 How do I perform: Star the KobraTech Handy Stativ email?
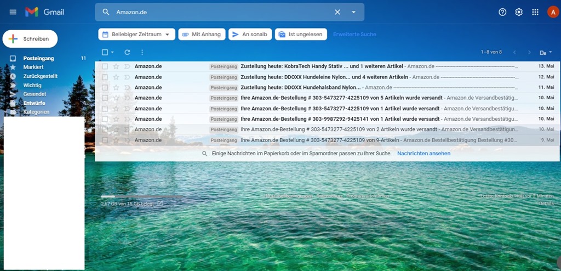(x=116, y=66)
